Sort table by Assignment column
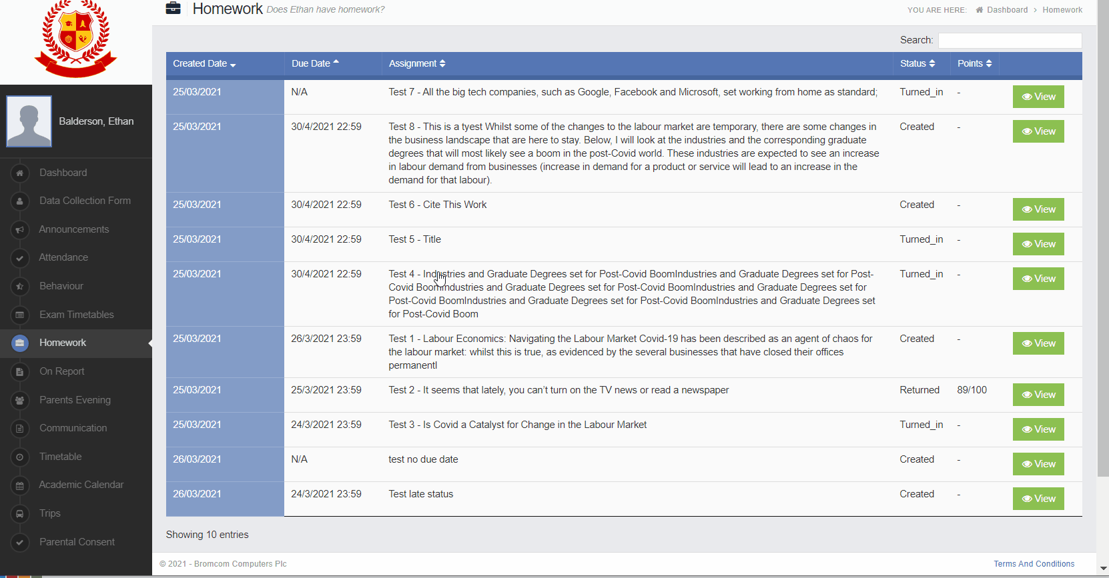 click(417, 64)
